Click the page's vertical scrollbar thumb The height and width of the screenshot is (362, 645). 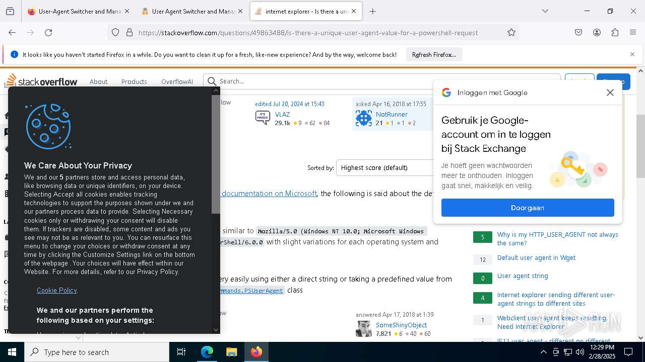(x=640, y=146)
